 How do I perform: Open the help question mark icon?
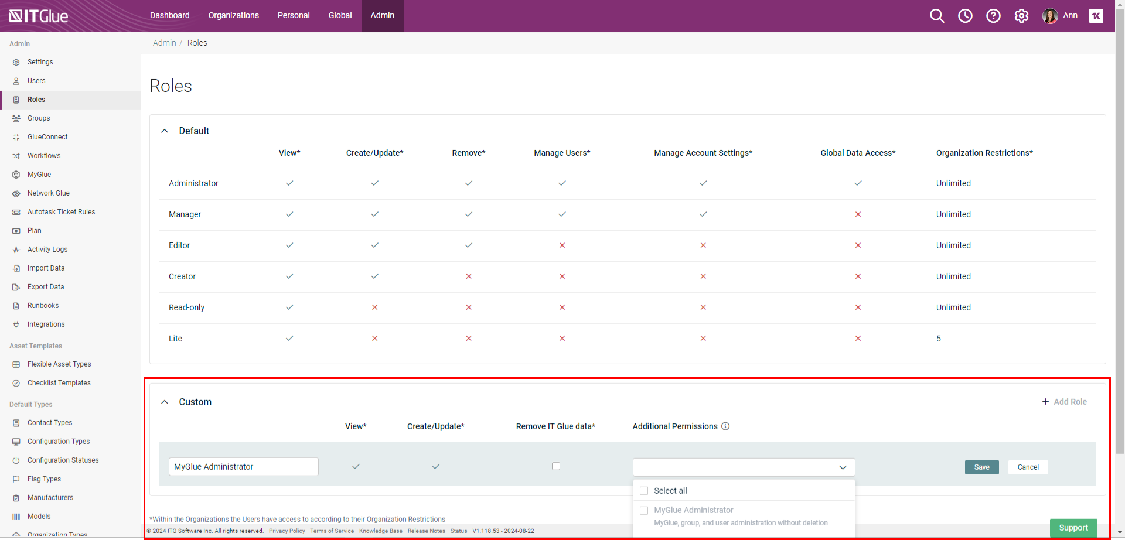(x=993, y=16)
